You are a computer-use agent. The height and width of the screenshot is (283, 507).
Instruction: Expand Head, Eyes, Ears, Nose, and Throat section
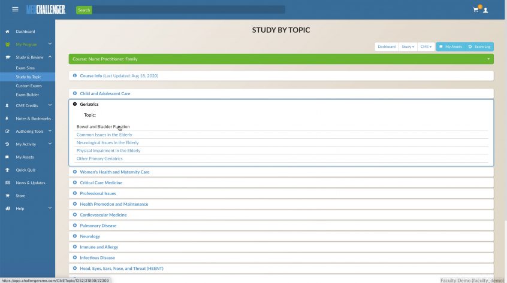point(122,269)
